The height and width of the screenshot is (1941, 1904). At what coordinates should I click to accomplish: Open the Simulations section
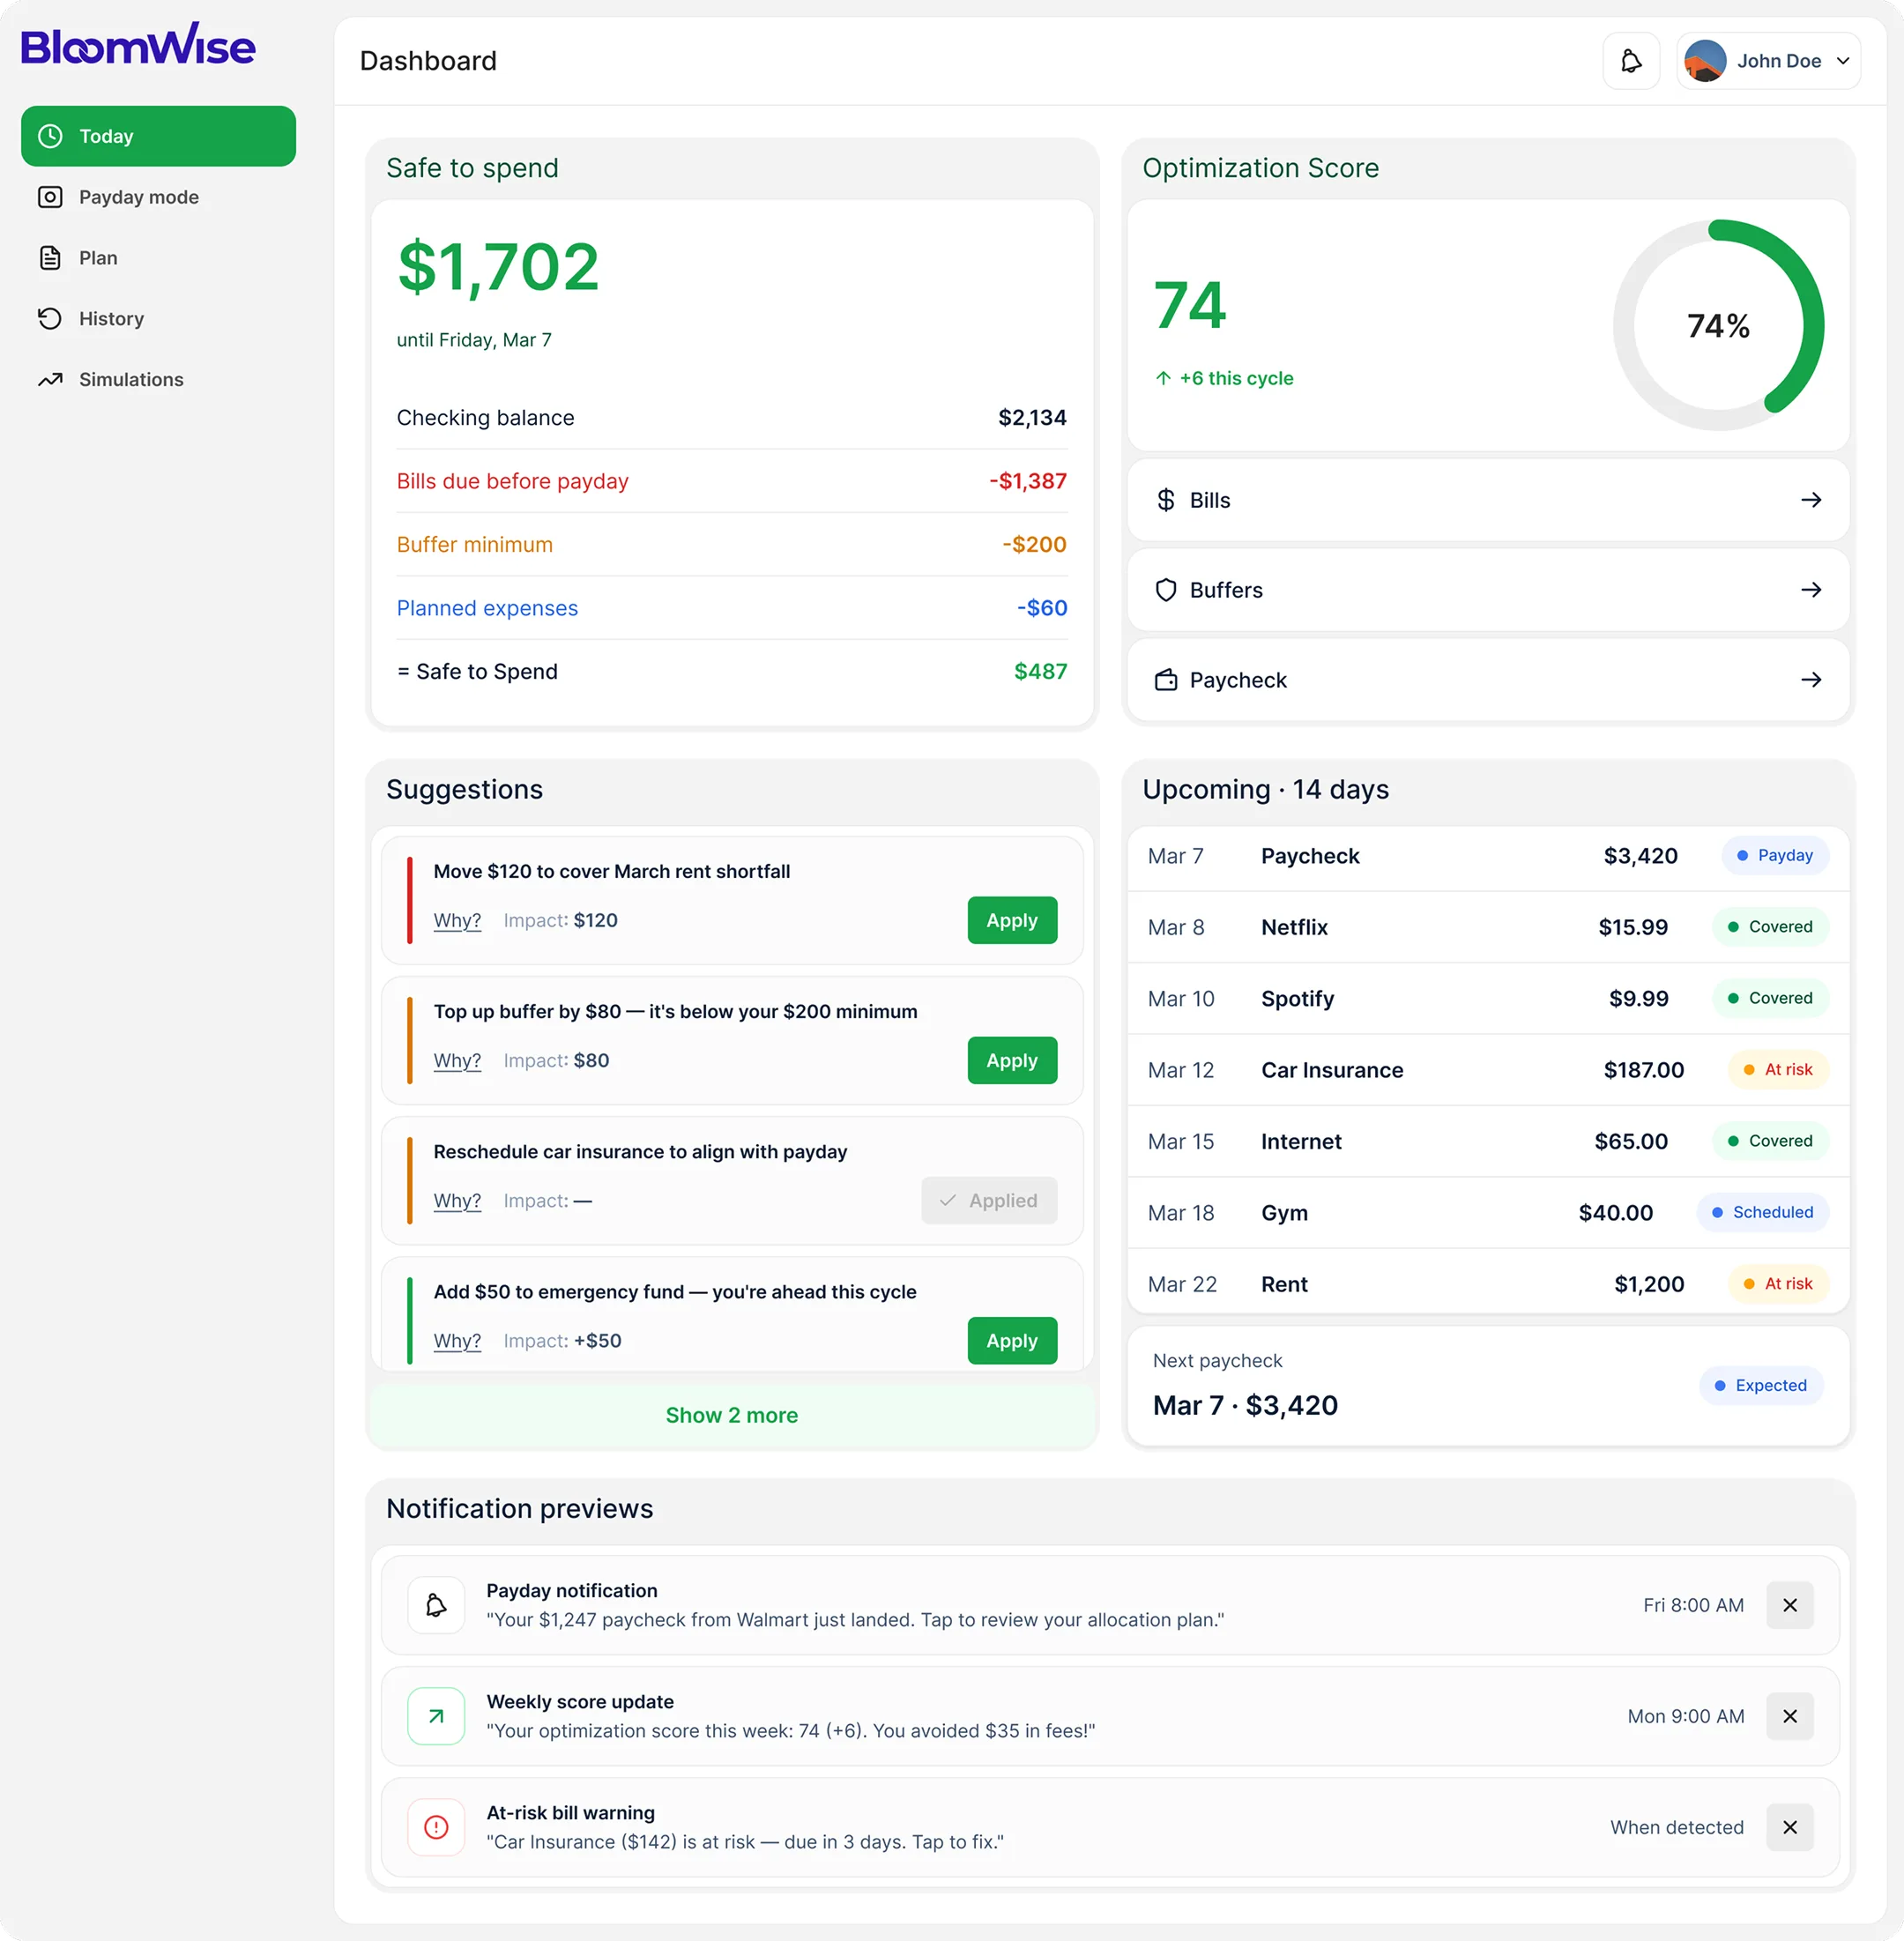coord(158,380)
